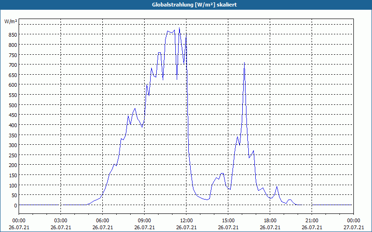This screenshot has height=232, width=372.
Task: Click the 26.07.21 date below 21:00
Action: coord(312,227)
